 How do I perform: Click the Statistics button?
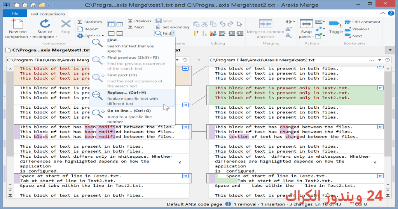[90, 22]
